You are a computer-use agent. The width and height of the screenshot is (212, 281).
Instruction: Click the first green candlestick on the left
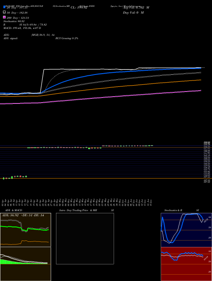[x=3, y=178]
